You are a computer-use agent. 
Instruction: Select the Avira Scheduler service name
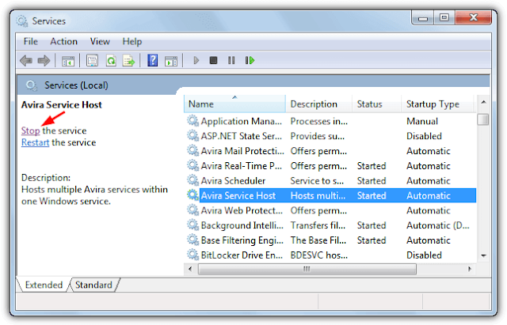233,180
